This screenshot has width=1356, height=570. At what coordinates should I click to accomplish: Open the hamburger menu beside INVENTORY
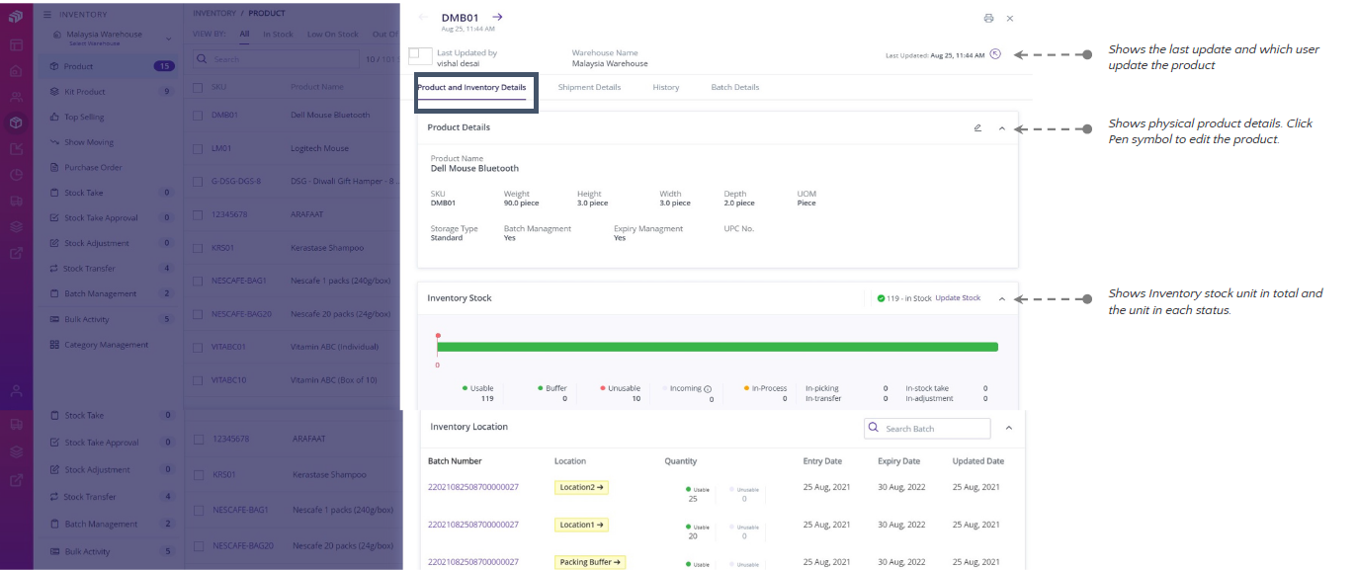47,15
